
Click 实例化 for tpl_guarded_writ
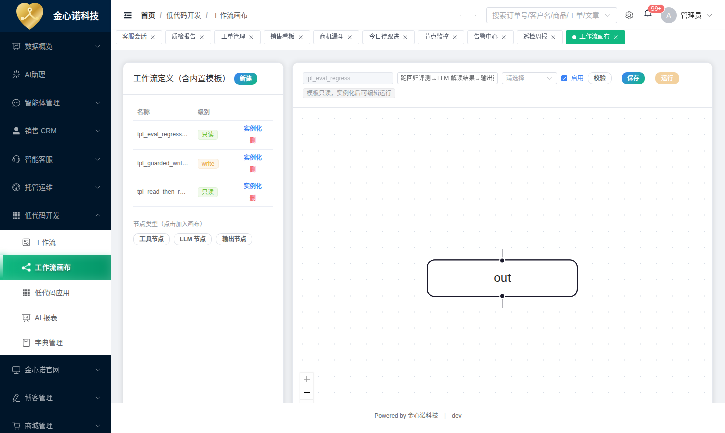(253, 157)
